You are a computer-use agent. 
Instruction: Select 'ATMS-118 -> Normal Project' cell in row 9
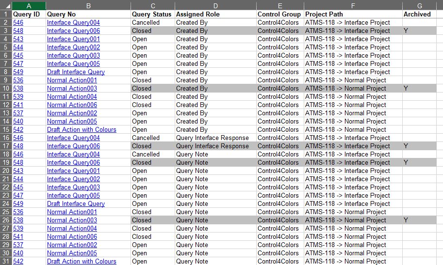click(x=353, y=80)
